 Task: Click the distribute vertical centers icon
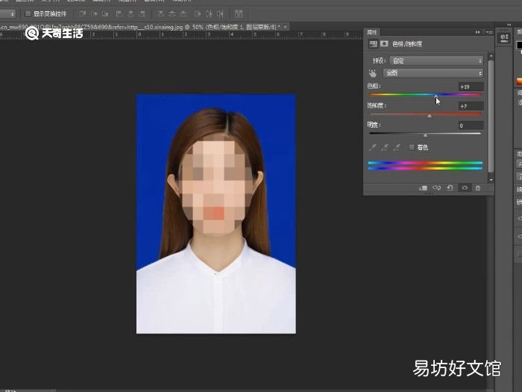tap(172, 13)
